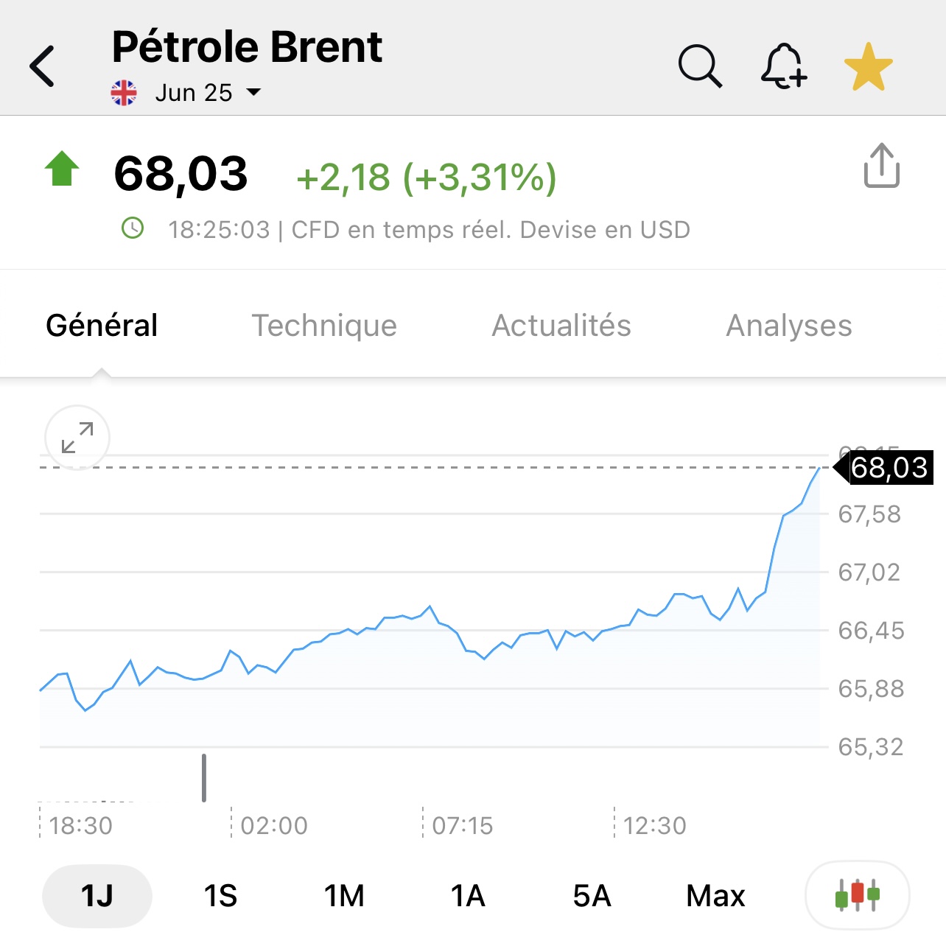946x946 pixels.
Task: Open search with magnifying glass icon
Action: tap(700, 66)
